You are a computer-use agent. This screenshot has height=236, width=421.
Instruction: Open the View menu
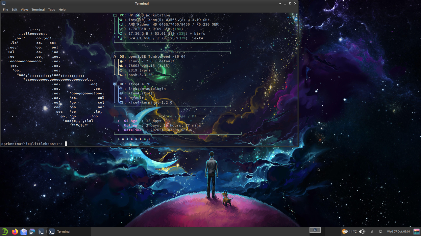[x=24, y=10]
